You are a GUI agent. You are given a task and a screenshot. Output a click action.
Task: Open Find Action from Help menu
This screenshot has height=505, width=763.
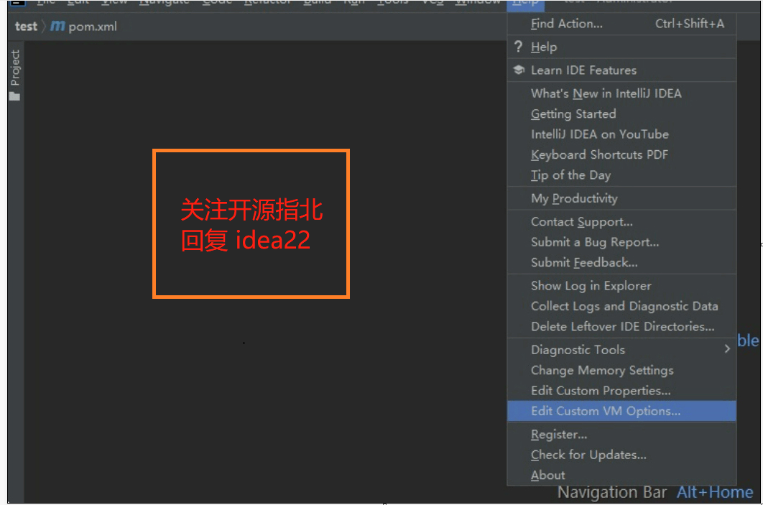621,24
